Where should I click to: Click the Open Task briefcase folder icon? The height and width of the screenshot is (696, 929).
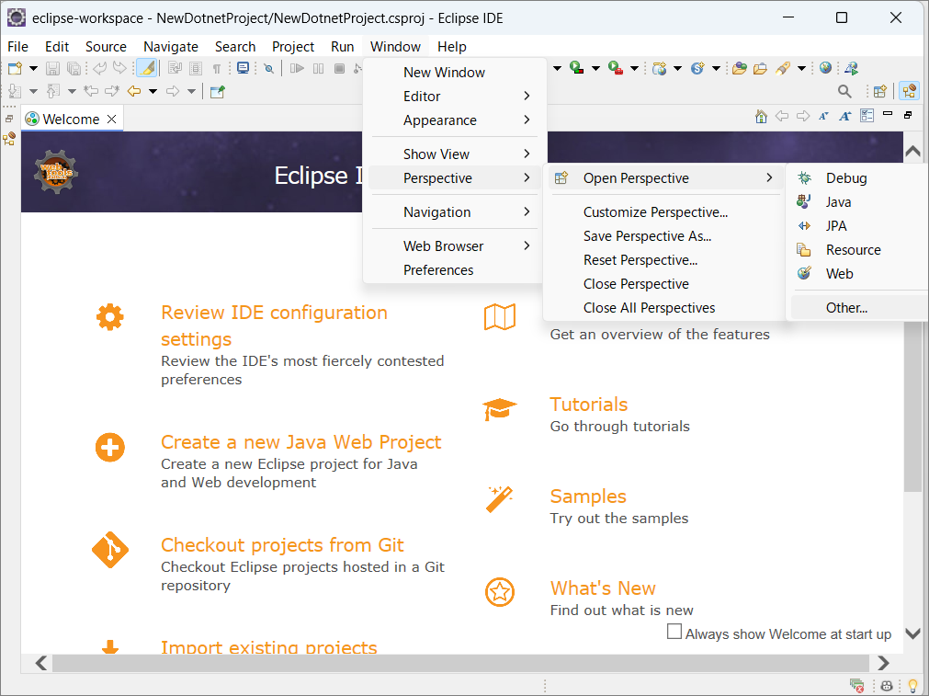(x=760, y=69)
